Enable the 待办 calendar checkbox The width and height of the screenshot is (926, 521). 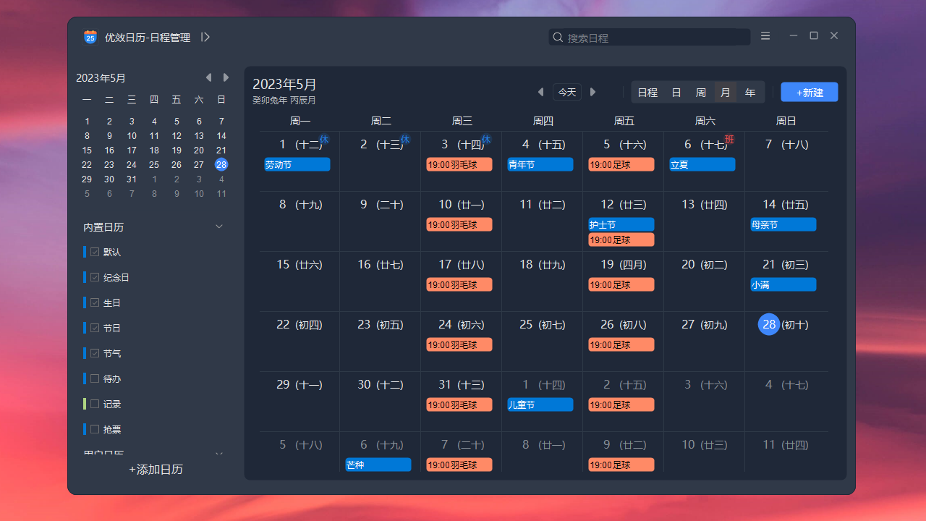point(95,378)
